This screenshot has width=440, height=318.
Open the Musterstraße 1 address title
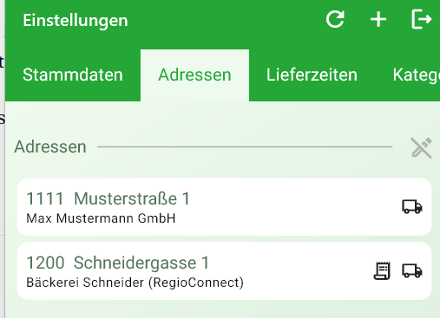click(132, 198)
